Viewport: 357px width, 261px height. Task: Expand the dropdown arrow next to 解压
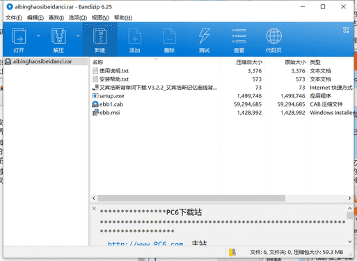(x=78, y=35)
